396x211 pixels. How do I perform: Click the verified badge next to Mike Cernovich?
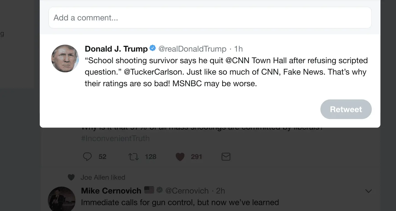click(x=159, y=190)
